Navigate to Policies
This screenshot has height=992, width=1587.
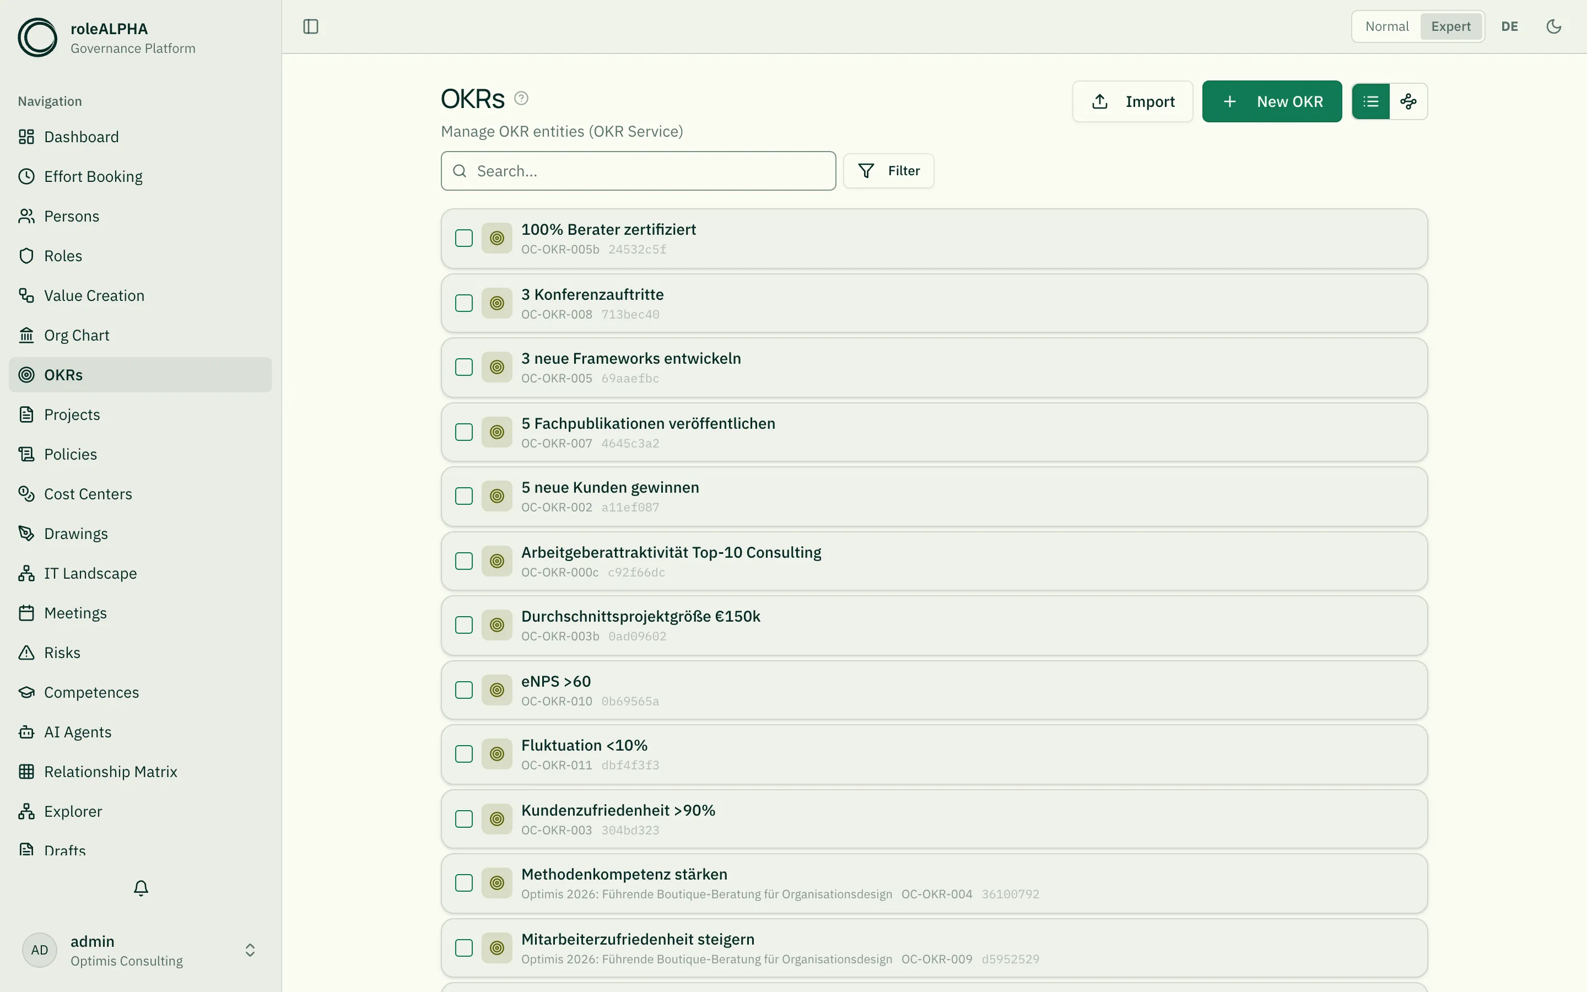click(141, 454)
